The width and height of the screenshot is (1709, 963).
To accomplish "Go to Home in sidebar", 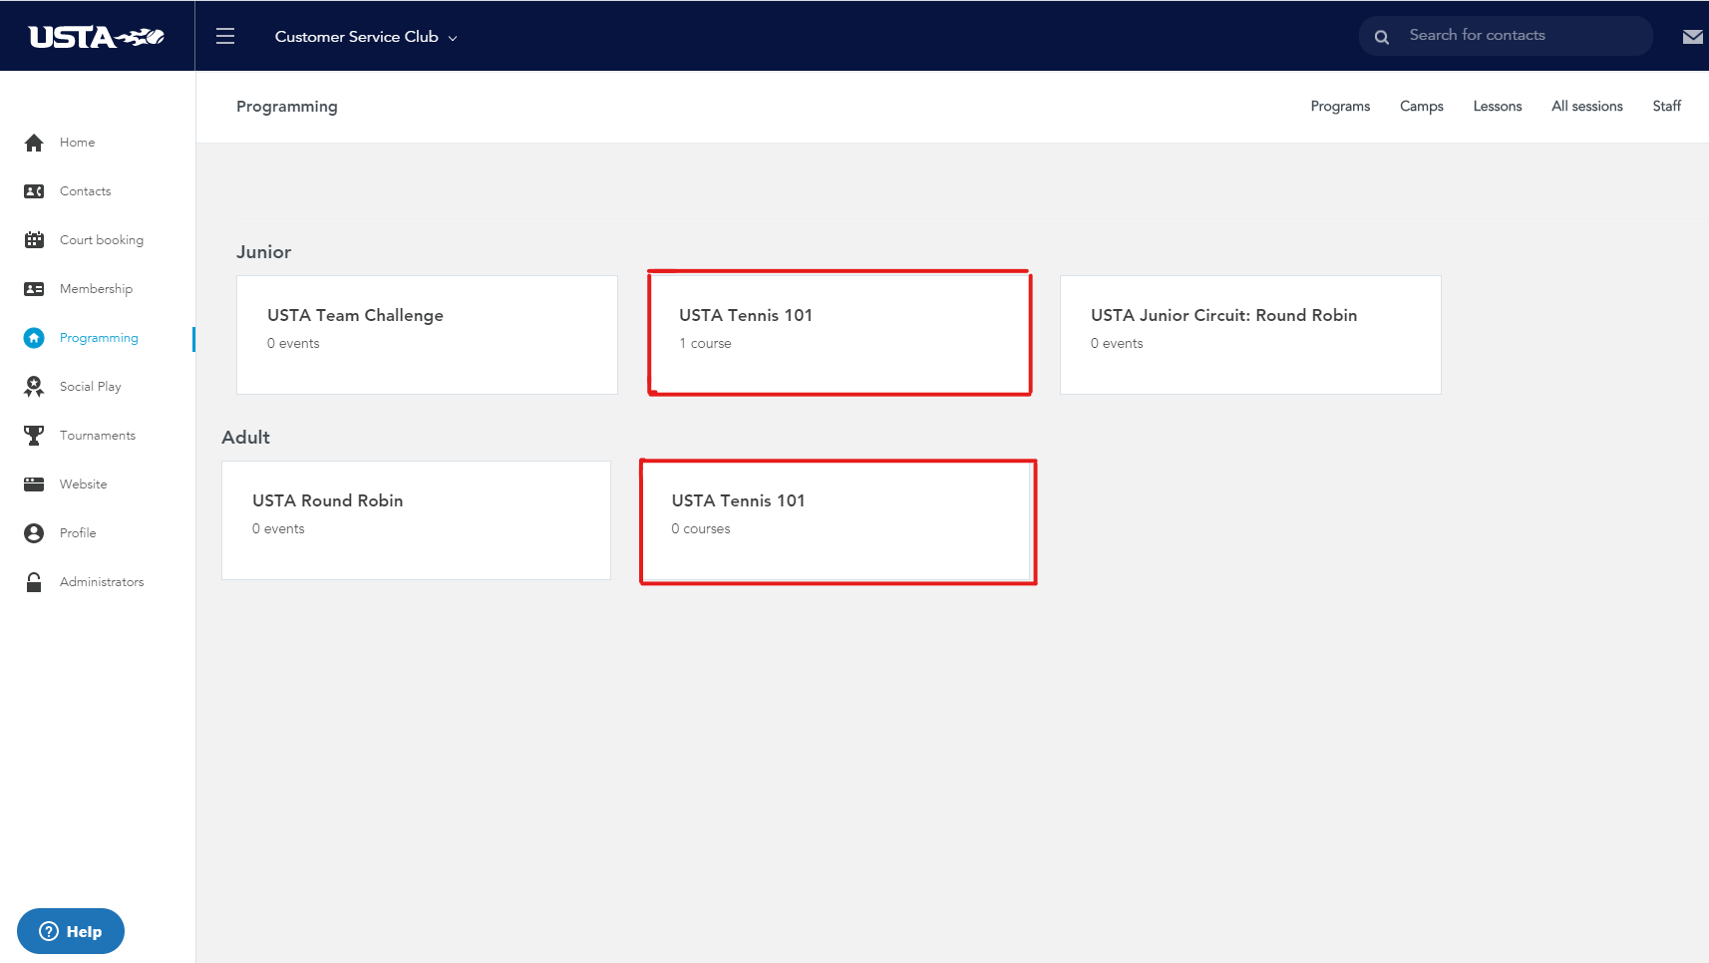I will pos(77,143).
